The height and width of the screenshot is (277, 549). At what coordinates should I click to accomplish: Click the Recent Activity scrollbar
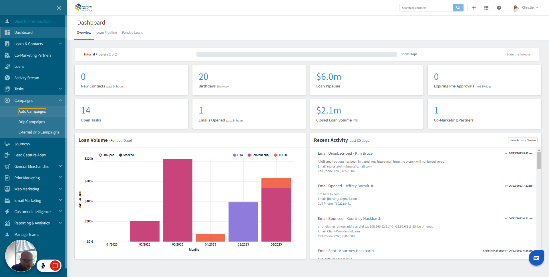539,161
